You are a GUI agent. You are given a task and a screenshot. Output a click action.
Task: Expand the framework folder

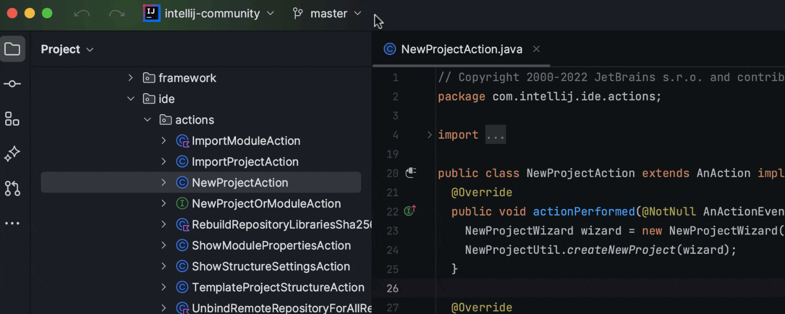coord(131,78)
